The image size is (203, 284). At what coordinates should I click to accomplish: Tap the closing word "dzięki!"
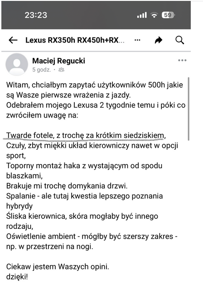point(17,277)
